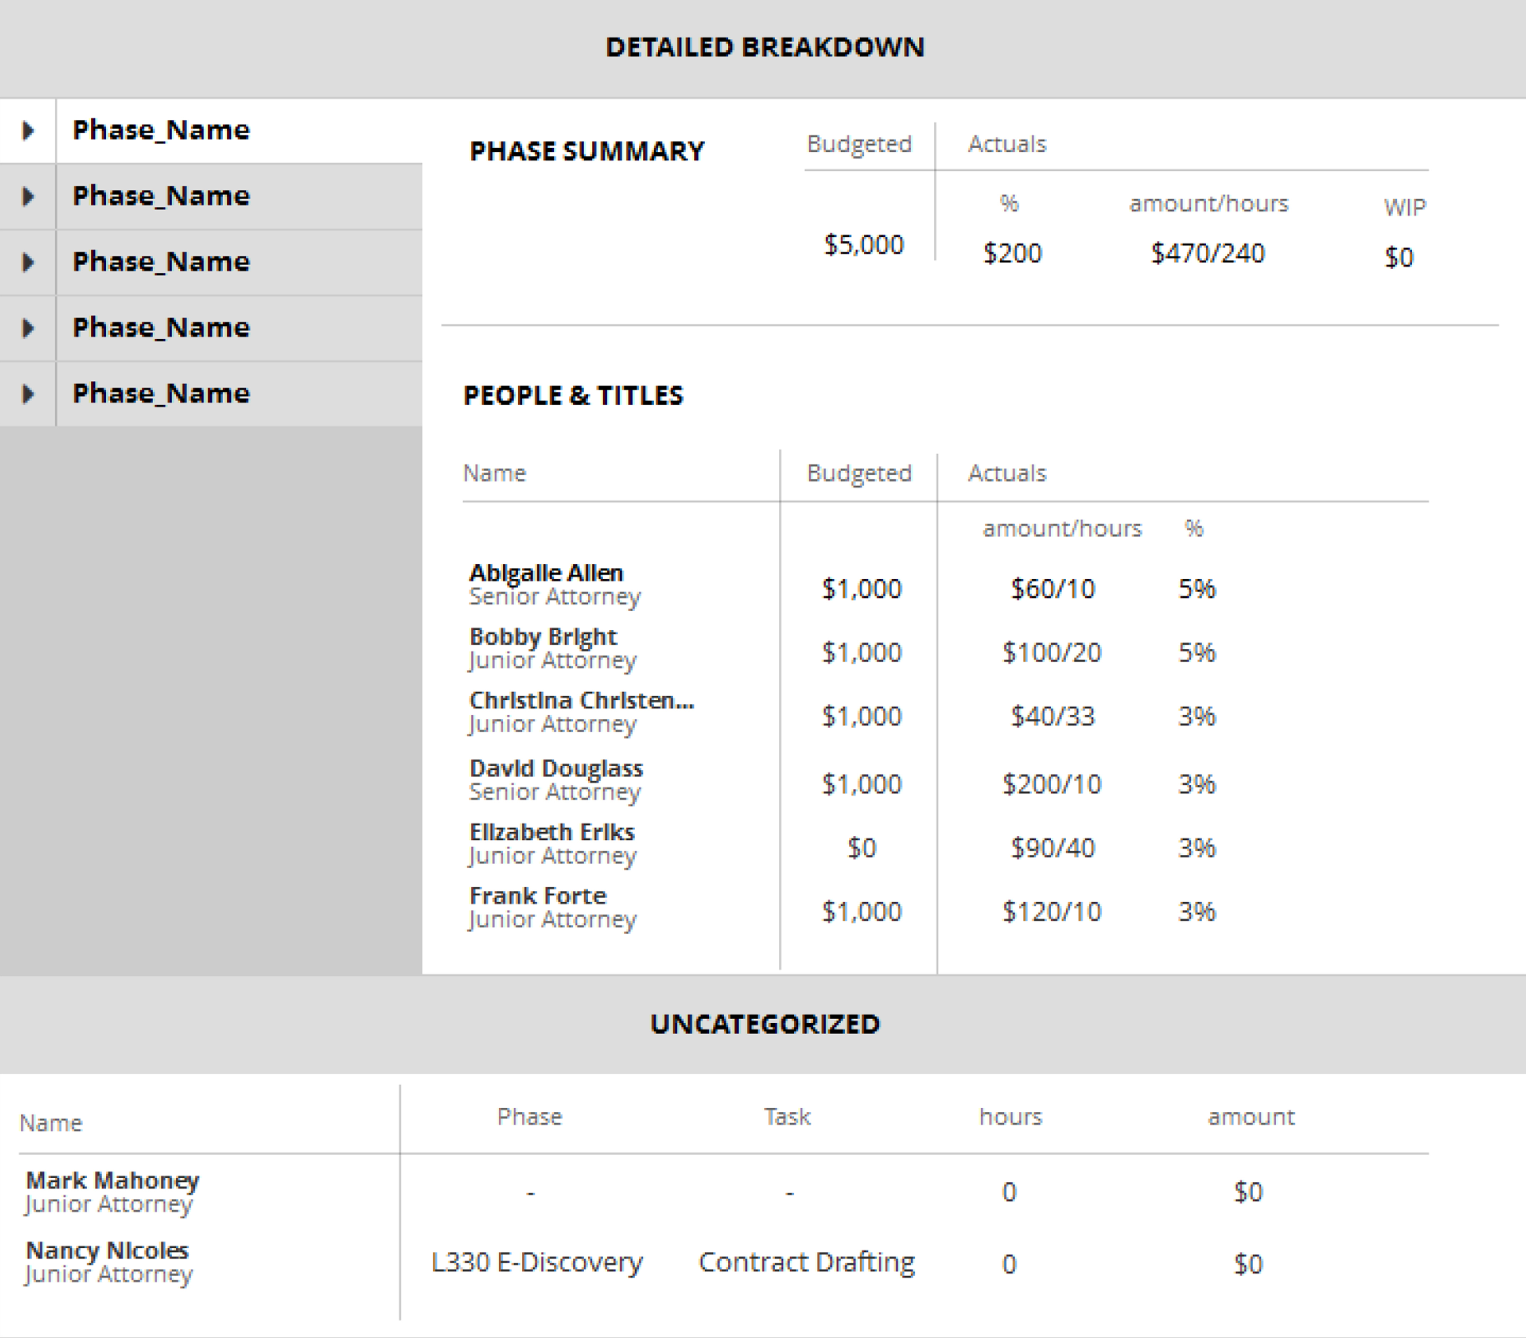The height and width of the screenshot is (1338, 1526).
Task: Expand the first Phase_Name arrow
Action: tap(28, 131)
